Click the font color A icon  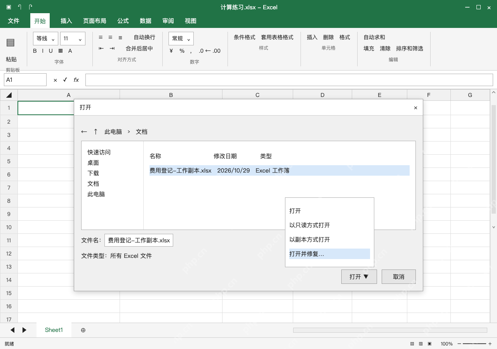(x=70, y=51)
